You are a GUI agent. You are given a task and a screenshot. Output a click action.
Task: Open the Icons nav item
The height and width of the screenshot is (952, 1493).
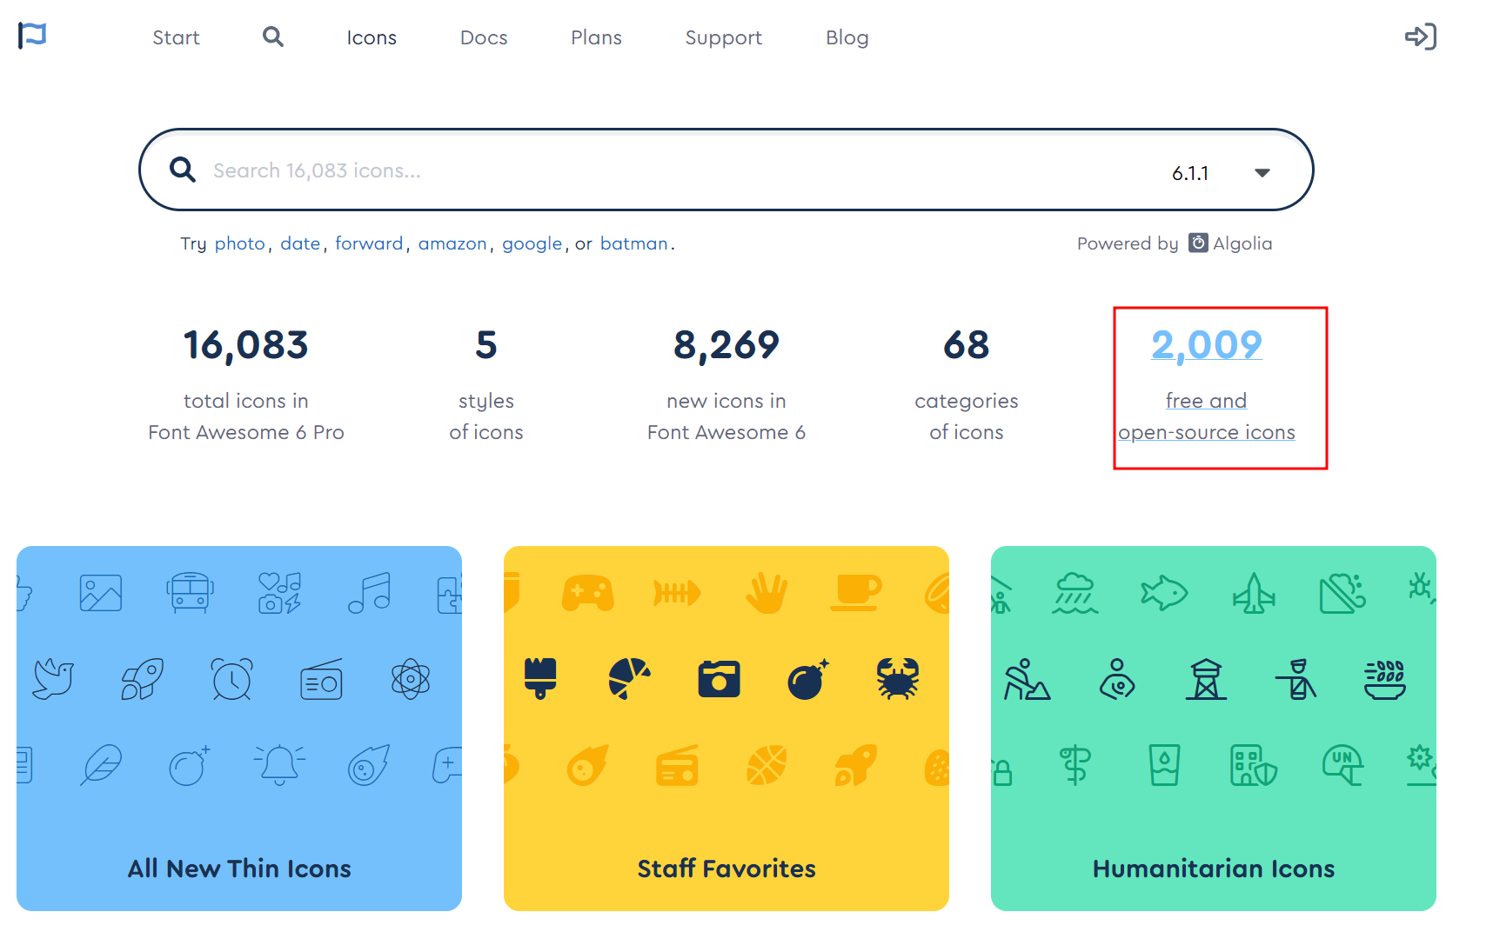tap(372, 37)
